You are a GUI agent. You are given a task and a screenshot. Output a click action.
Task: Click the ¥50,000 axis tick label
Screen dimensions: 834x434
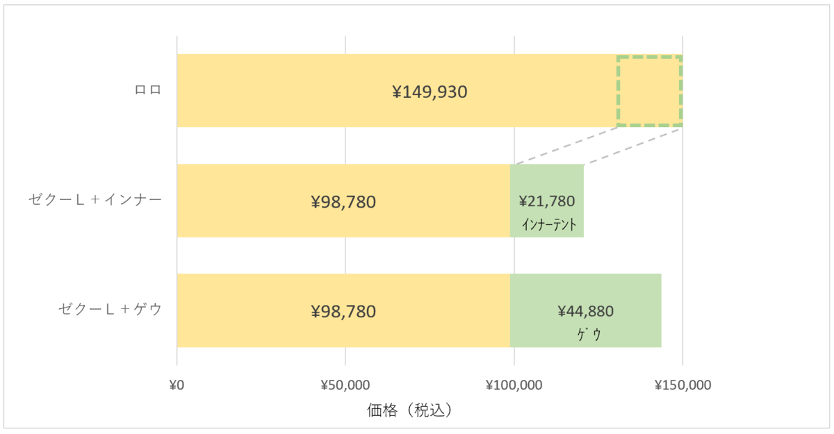tap(345, 385)
